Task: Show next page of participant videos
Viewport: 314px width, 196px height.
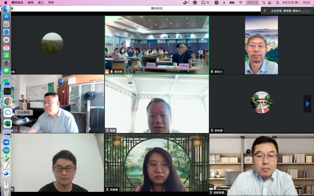Action: point(308,104)
